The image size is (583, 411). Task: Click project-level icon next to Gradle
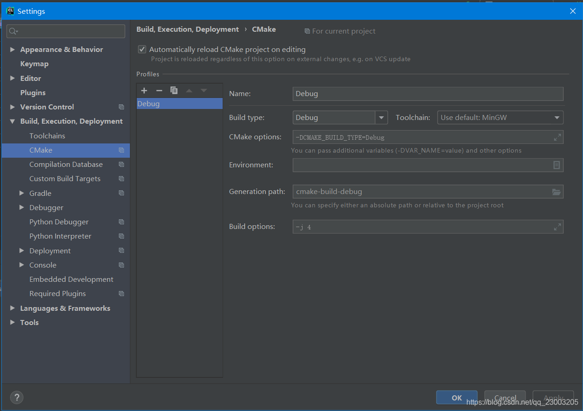coord(121,193)
